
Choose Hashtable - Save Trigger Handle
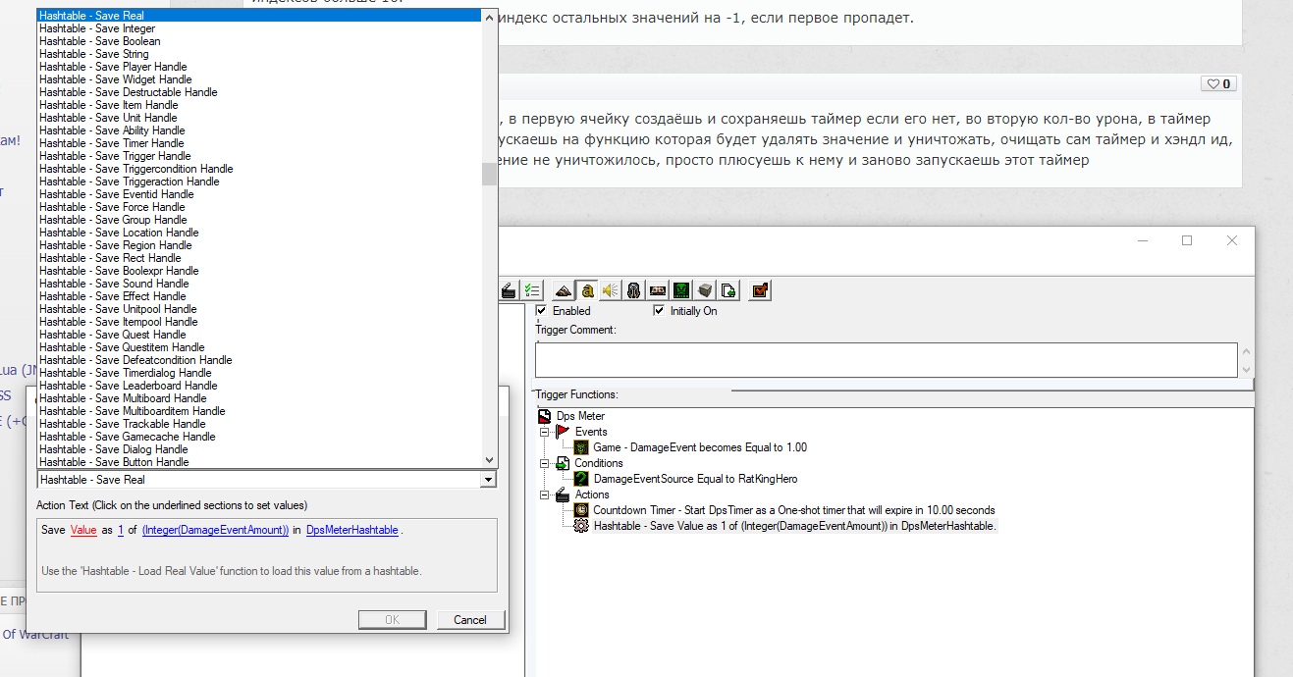259,156
